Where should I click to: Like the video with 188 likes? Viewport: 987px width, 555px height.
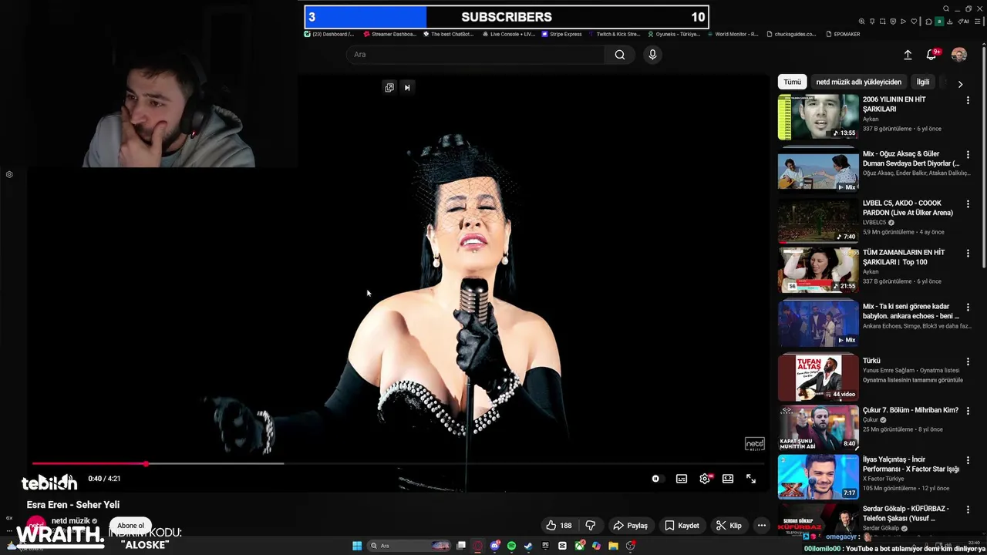tap(559, 526)
